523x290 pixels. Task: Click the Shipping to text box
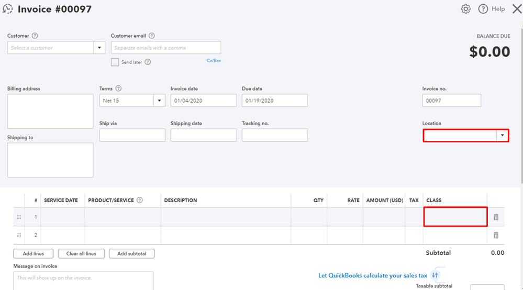pos(50,160)
